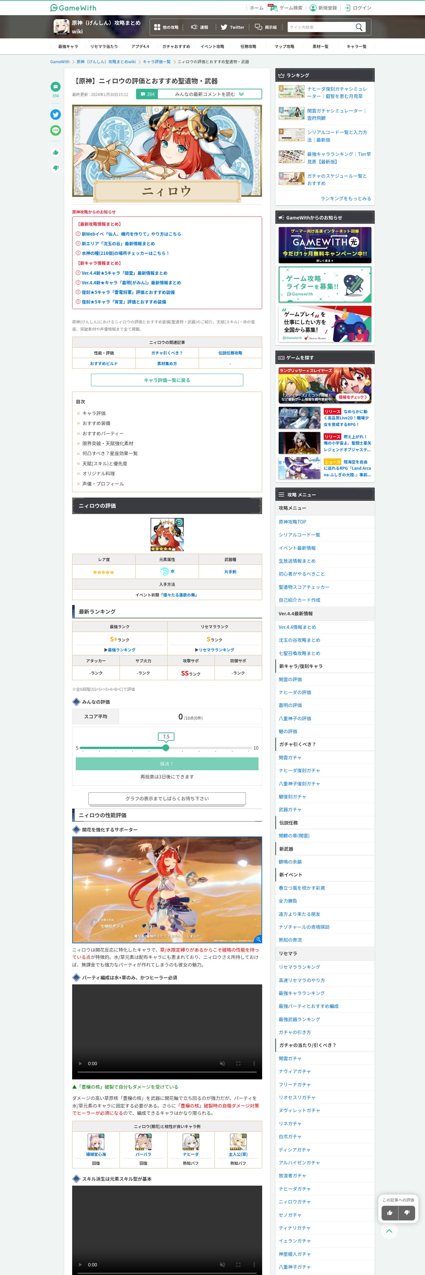Unmute the first embedded video

point(222,1063)
